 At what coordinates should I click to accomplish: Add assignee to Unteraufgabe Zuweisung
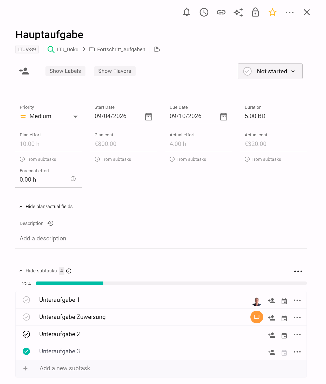271,318
